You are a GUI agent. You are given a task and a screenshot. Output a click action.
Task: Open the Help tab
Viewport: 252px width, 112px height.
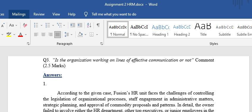tap(72, 14)
